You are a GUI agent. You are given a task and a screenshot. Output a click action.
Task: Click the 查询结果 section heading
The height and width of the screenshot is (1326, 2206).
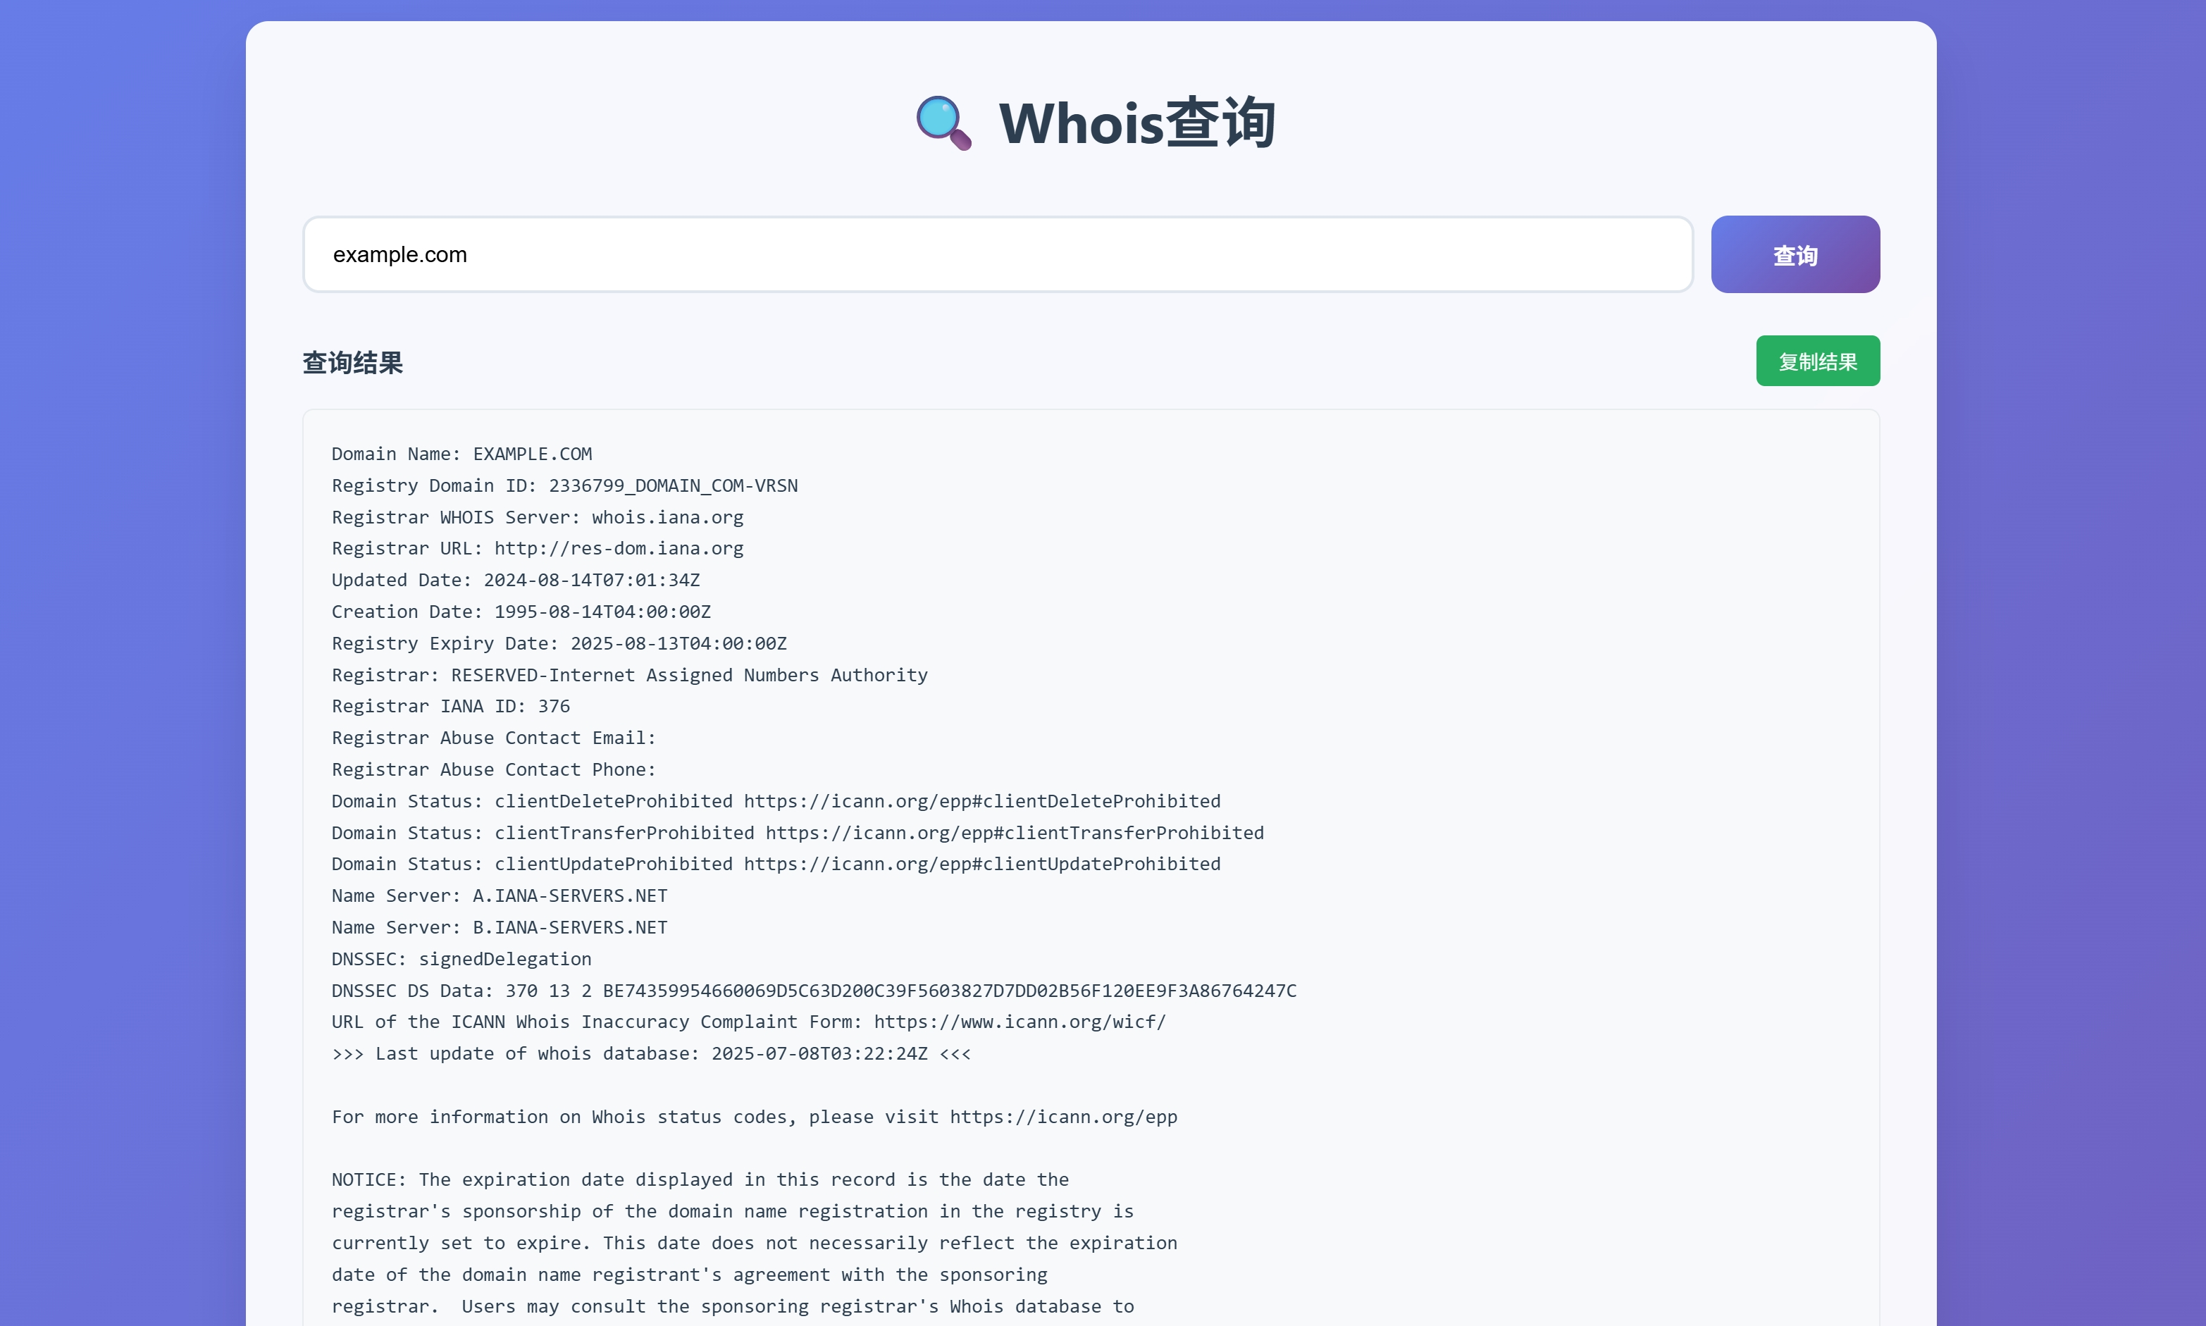(352, 363)
